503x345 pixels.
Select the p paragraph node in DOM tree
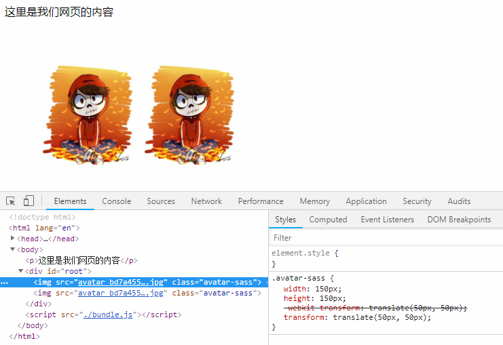coord(81,260)
